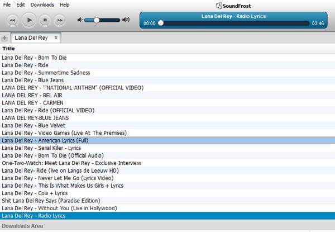Close the Lana Del Rey tab
335x232 pixels.
[x=56, y=37]
